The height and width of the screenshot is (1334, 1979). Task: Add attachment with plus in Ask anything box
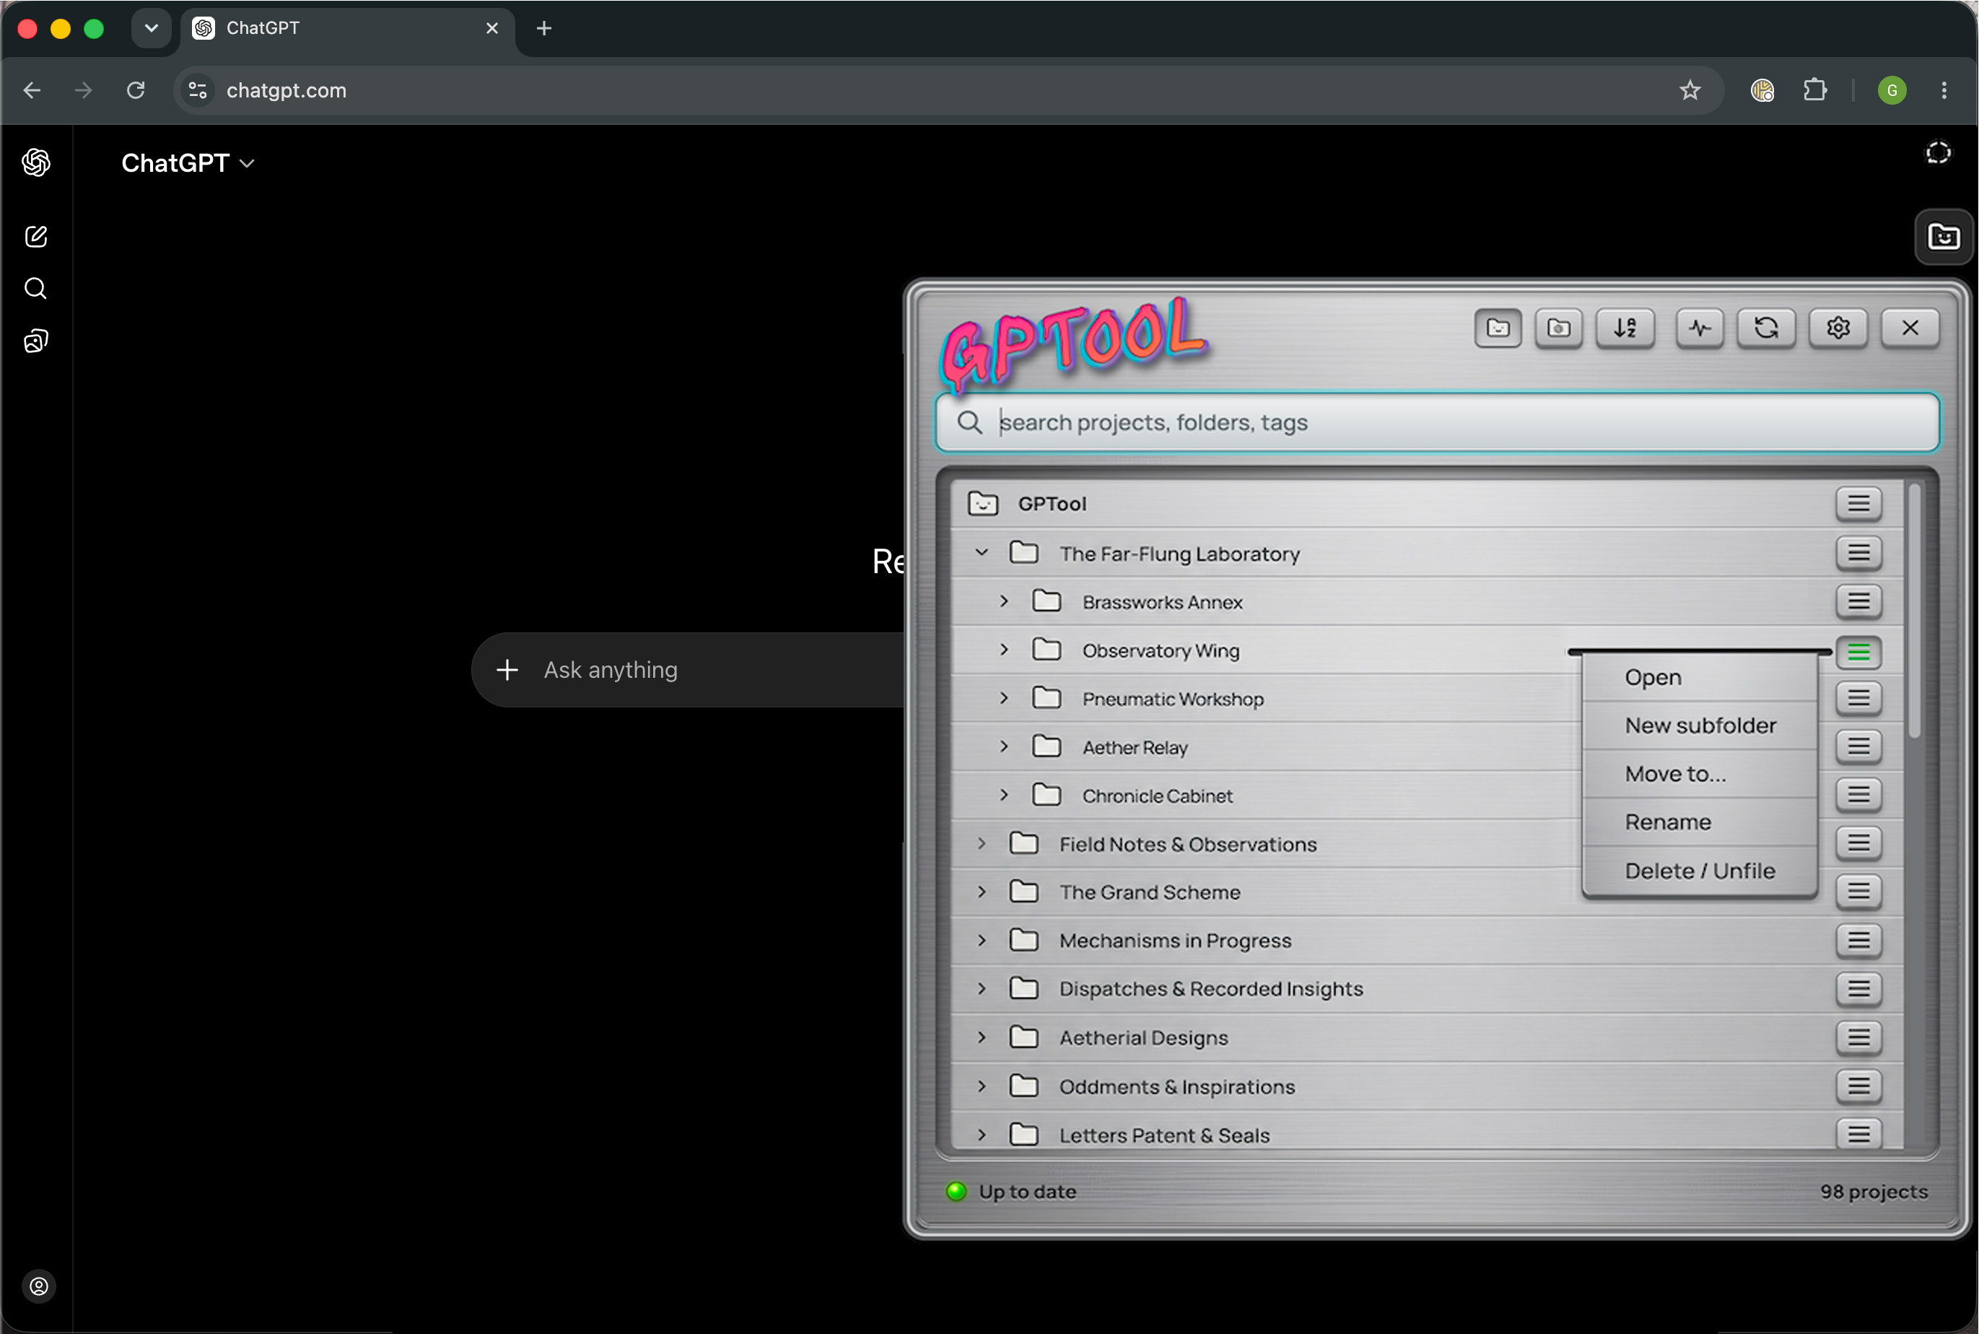(x=507, y=670)
